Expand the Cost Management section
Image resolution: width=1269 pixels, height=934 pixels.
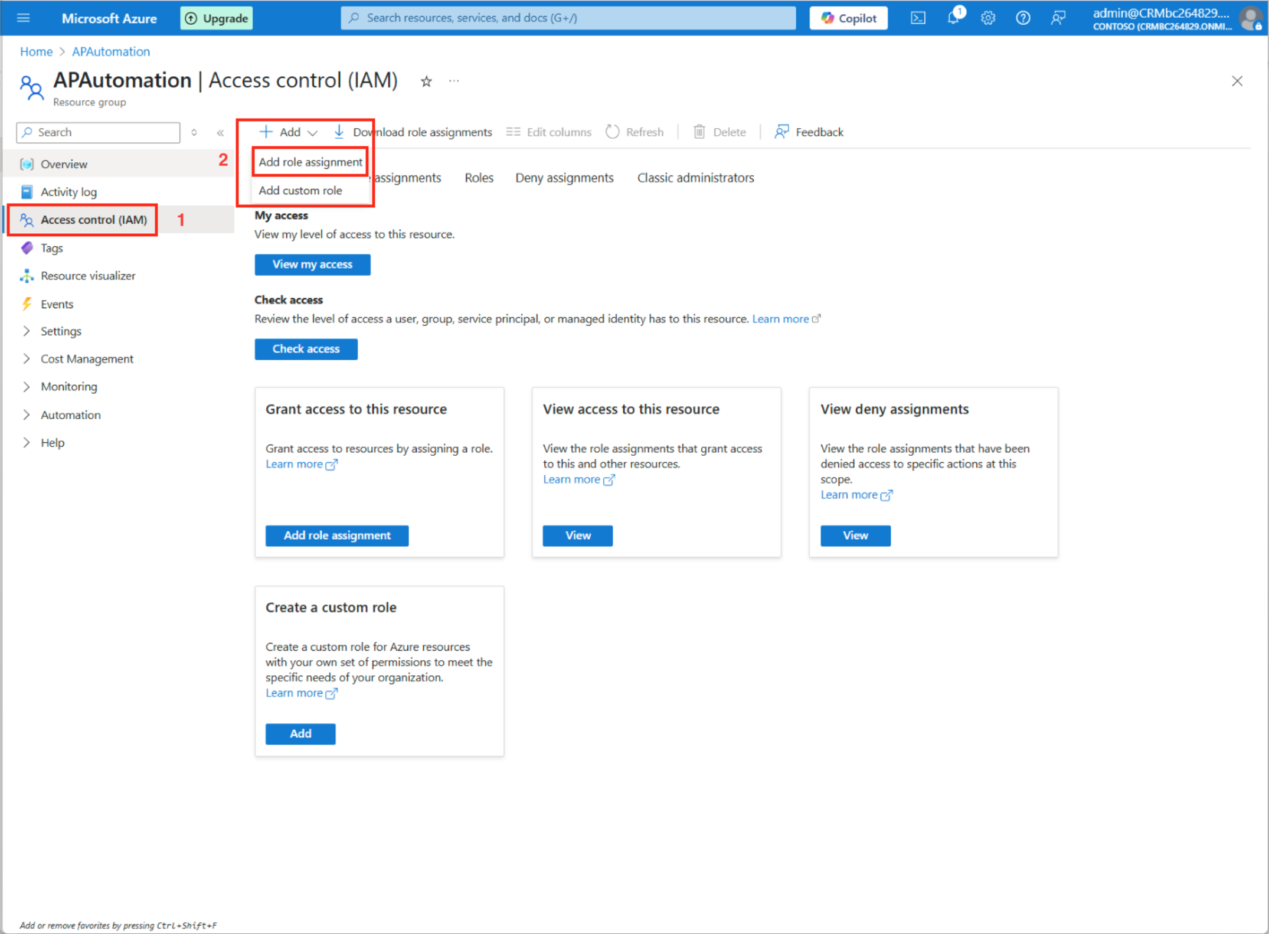(x=86, y=359)
